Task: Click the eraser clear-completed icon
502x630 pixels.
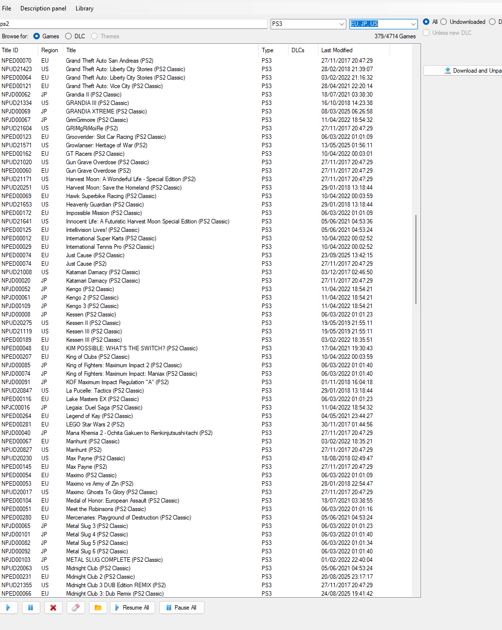Action: 76,608
